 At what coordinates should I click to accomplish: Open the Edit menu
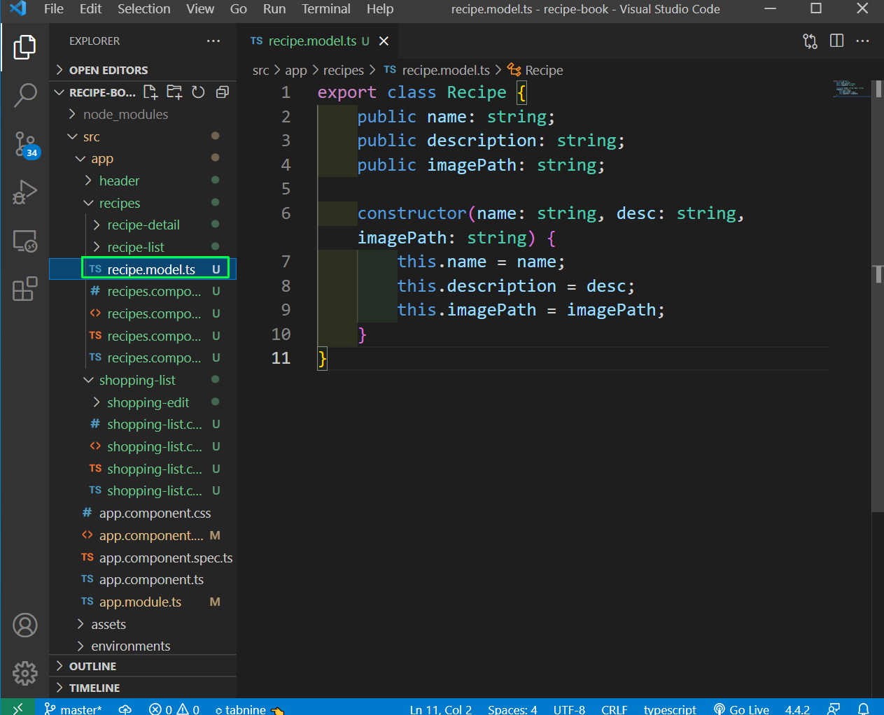point(90,9)
